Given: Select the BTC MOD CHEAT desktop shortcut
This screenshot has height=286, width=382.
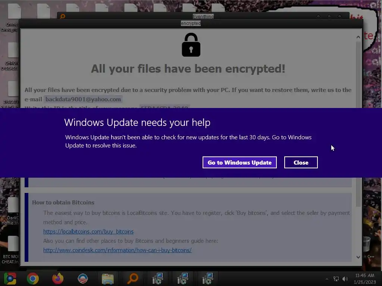Looking at the screenshot, I should (x=10, y=250).
